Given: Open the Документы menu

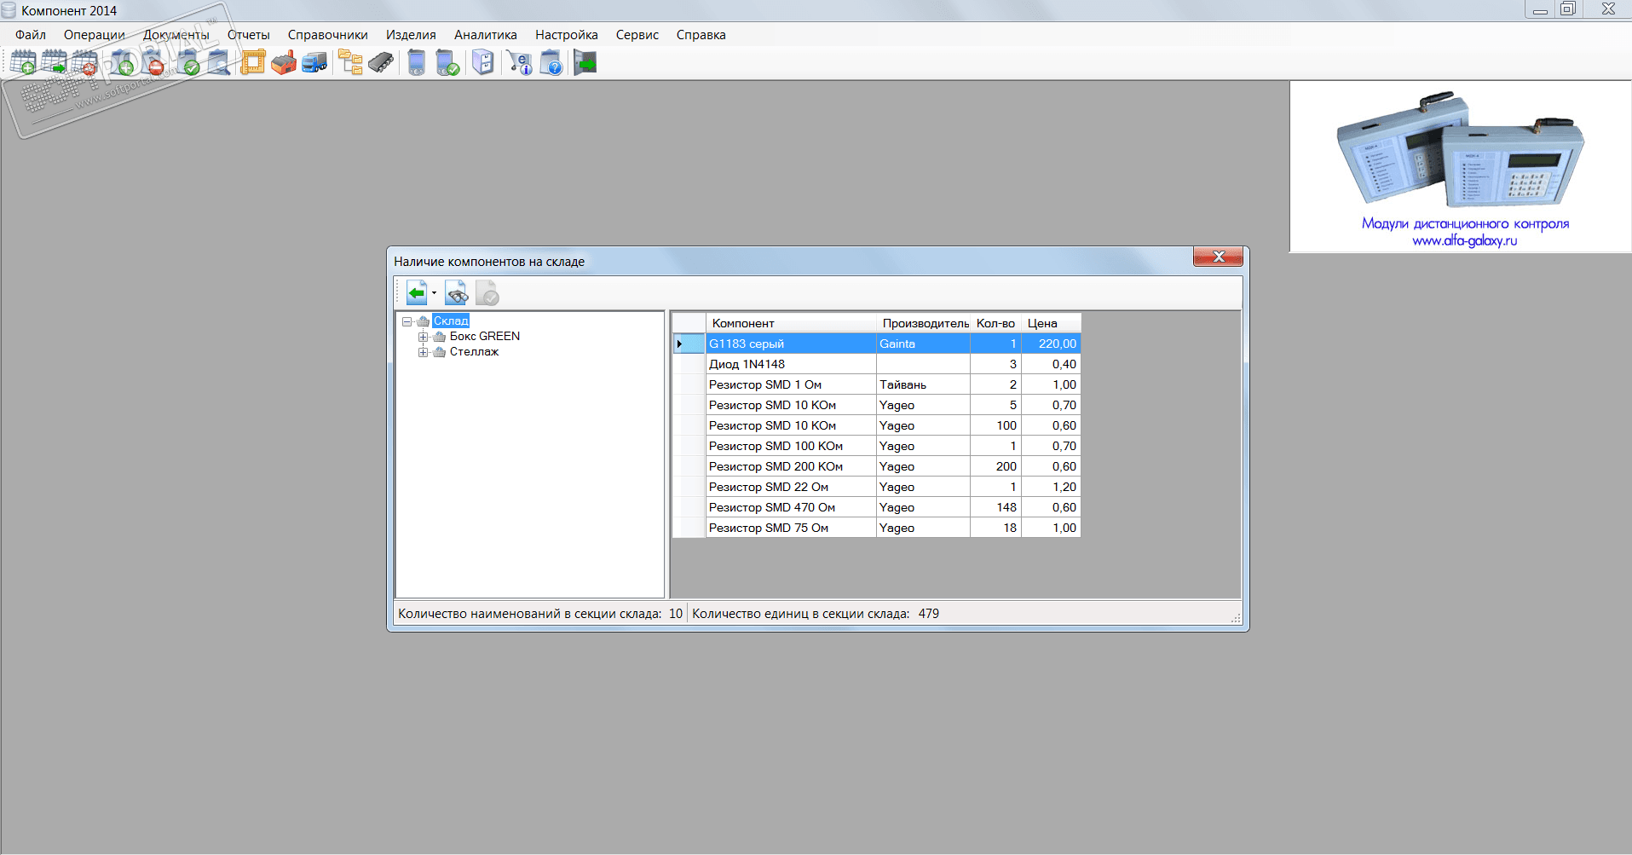Looking at the screenshot, I should click(x=176, y=35).
